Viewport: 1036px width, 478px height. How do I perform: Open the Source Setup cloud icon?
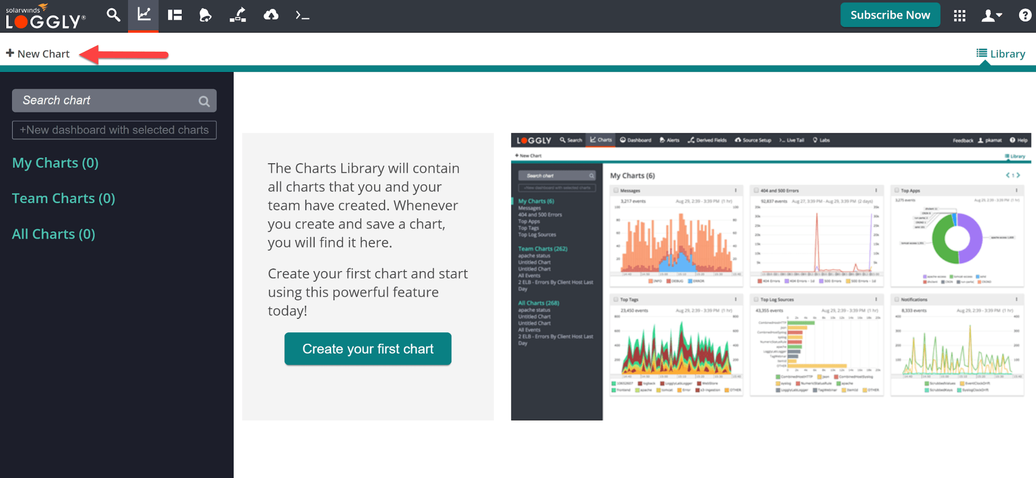pos(271,15)
